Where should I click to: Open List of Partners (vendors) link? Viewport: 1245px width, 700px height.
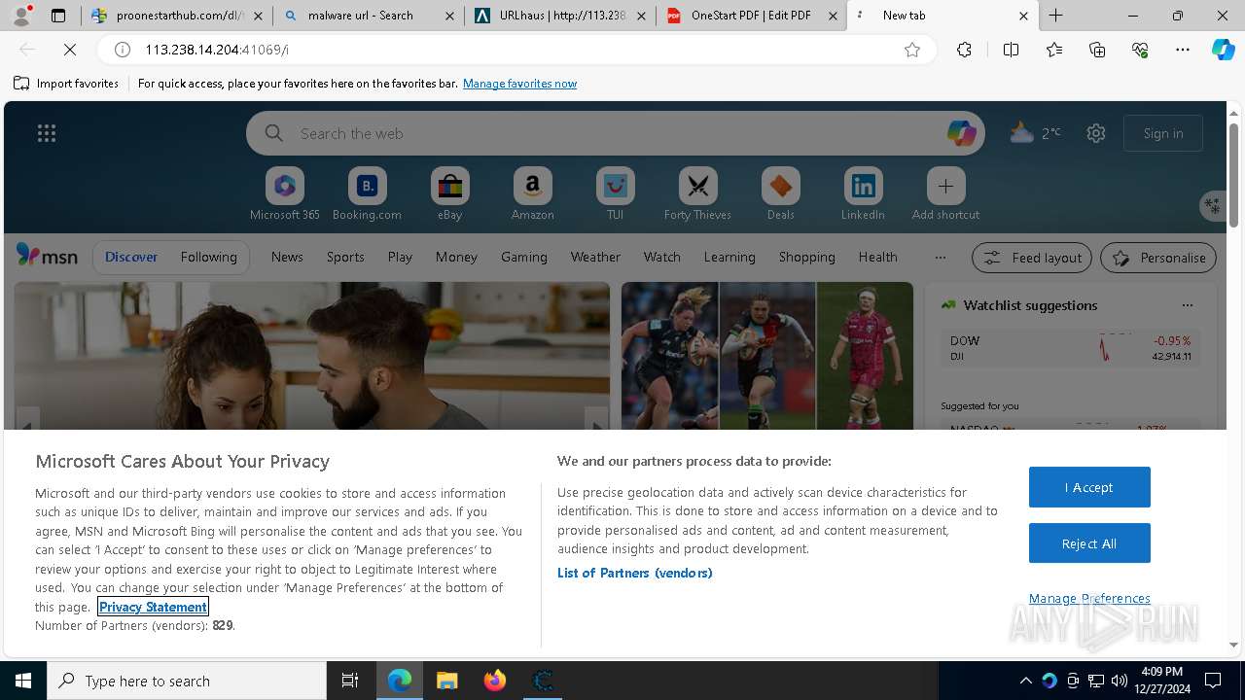pyautogui.click(x=635, y=573)
